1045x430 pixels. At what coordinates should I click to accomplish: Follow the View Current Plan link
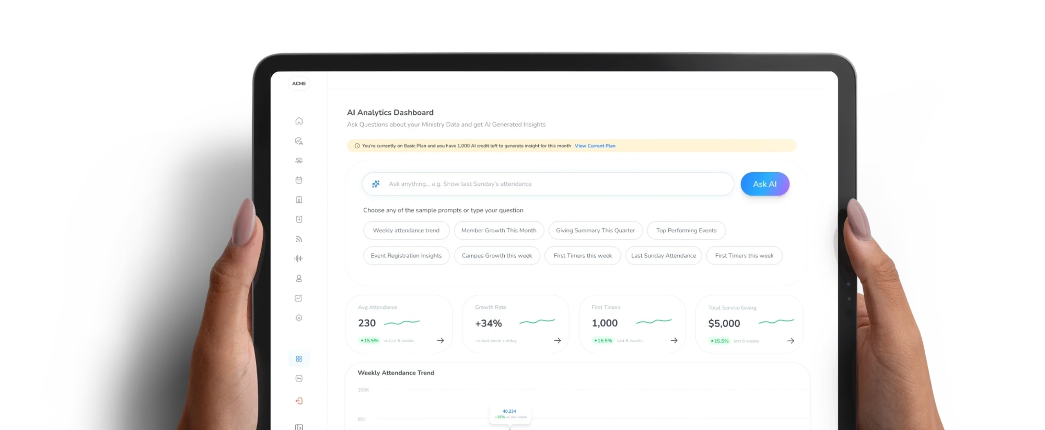point(595,146)
